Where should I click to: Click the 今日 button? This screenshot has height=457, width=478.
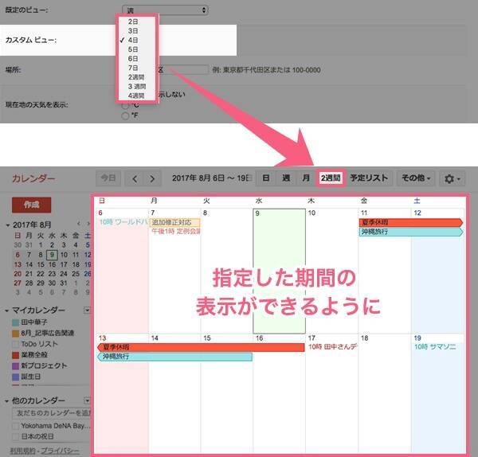109,178
